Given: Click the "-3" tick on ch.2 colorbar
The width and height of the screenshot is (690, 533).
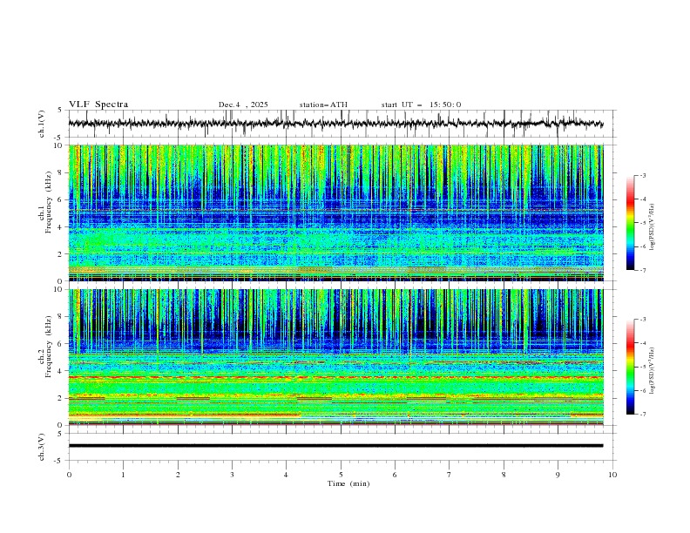Looking at the screenshot, I should pyautogui.click(x=643, y=320).
